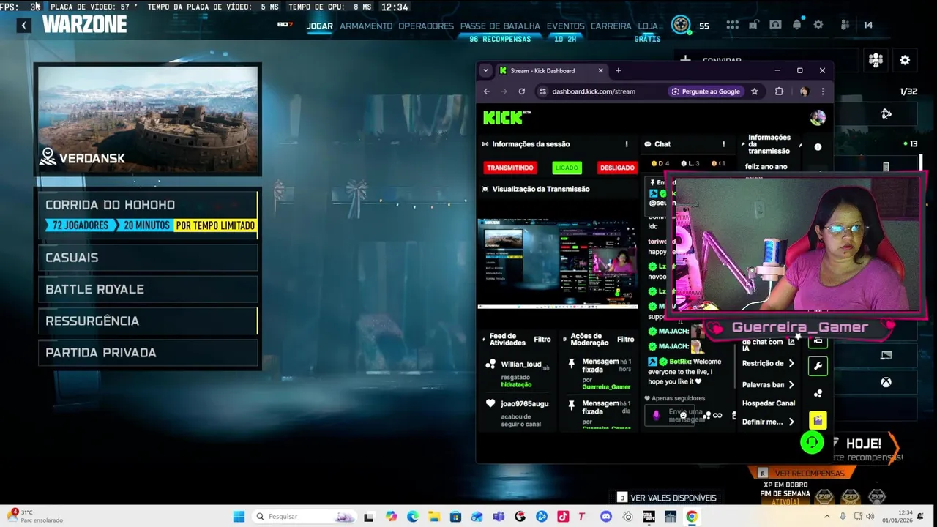Screen dimensions: 937x527
Task: Click the Chrome profile picture
Action: (805, 91)
